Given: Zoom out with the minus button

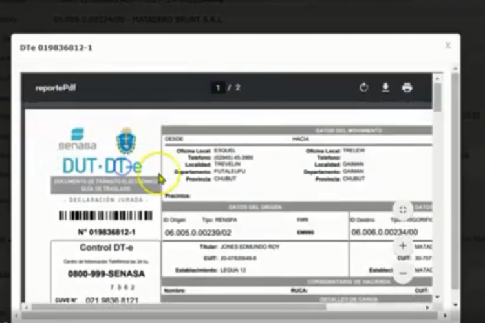Looking at the screenshot, I should click(x=403, y=273).
